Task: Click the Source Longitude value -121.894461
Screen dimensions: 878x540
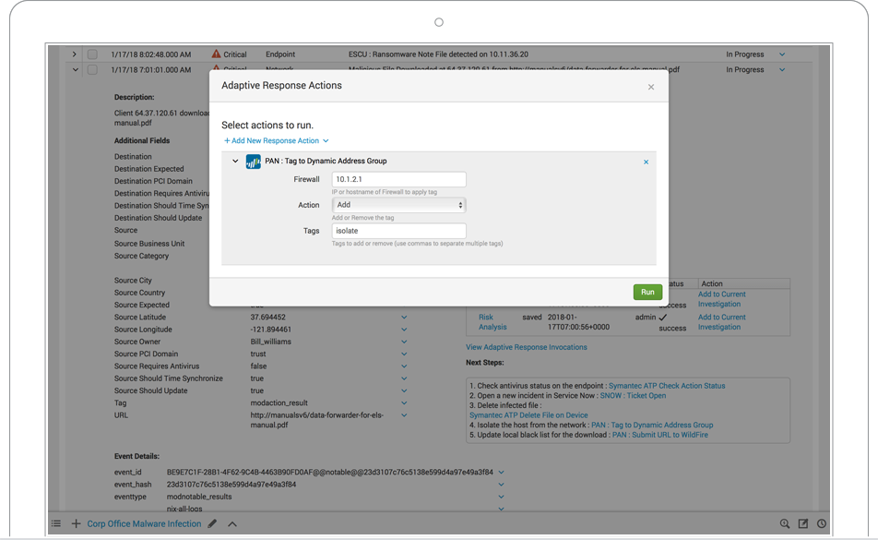Action: 270,330
